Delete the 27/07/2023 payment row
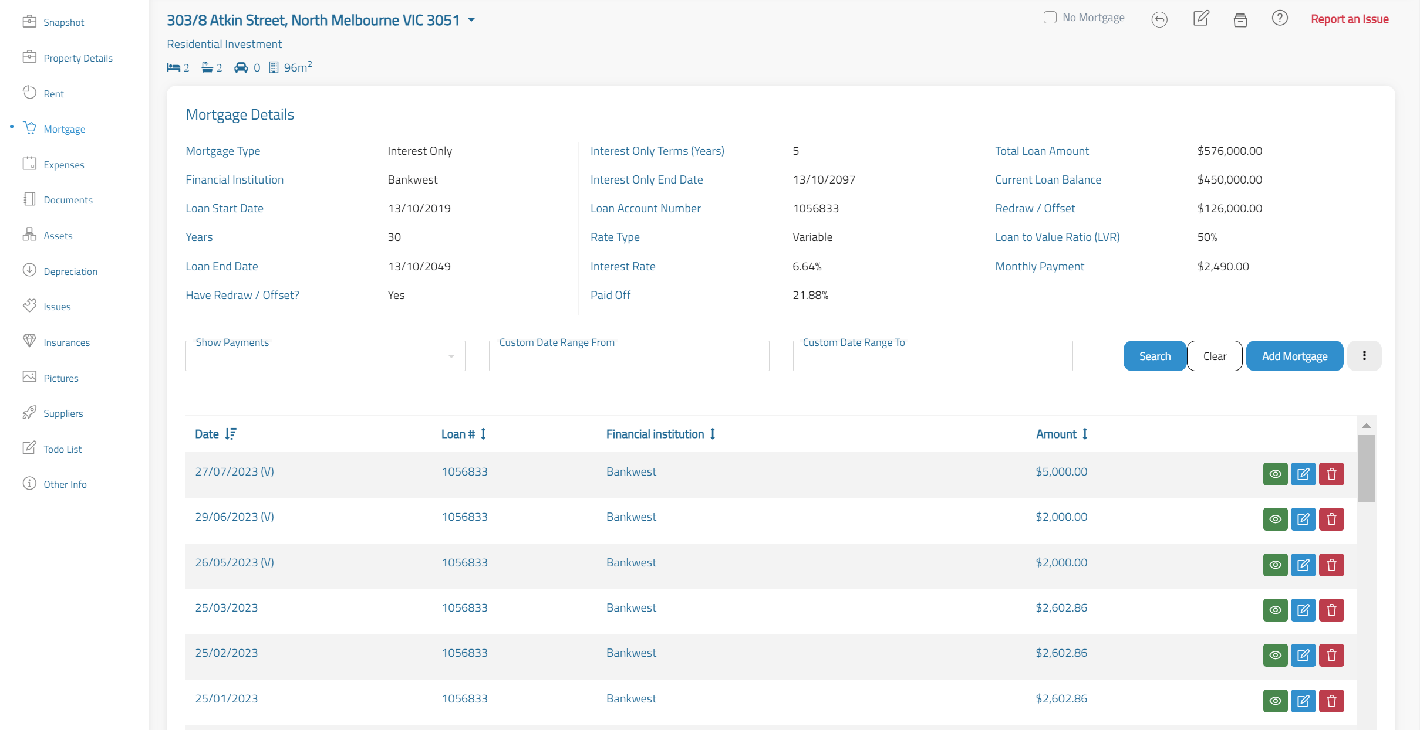Screen dimensions: 1420x730 point(1331,474)
